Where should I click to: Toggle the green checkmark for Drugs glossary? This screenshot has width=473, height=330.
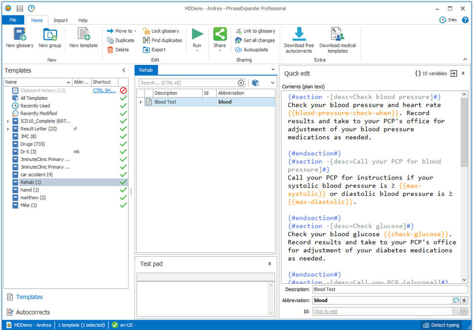click(123, 144)
